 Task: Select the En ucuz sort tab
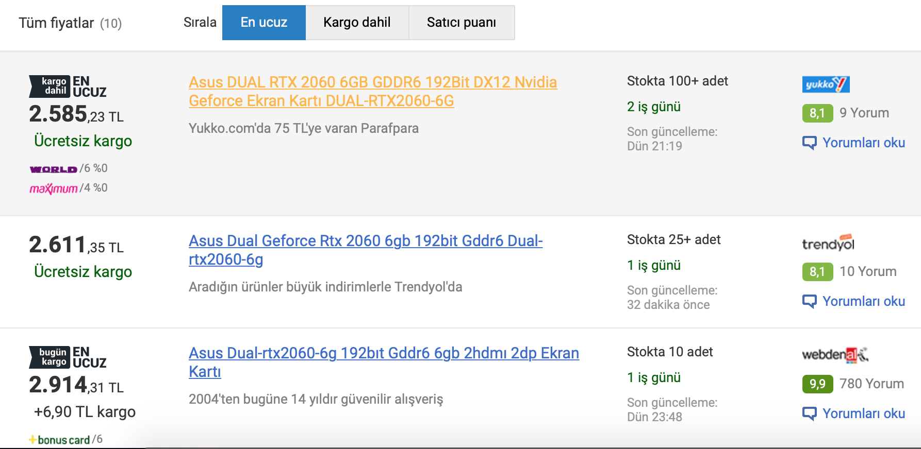[264, 23]
